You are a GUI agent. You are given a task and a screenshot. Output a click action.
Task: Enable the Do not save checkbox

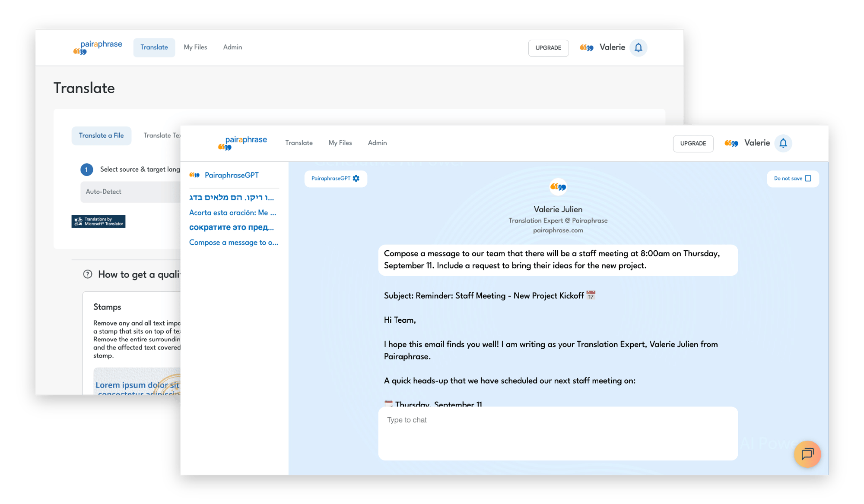808,179
